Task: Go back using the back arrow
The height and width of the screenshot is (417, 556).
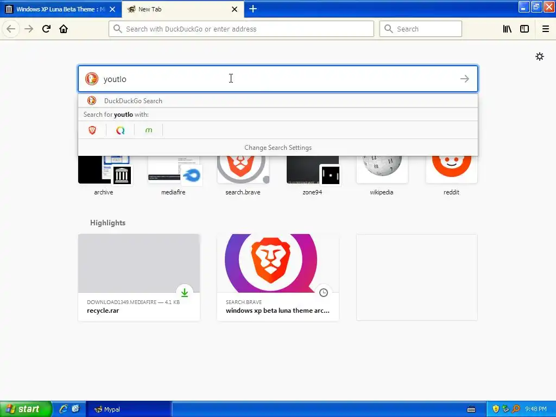Action: 11,29
